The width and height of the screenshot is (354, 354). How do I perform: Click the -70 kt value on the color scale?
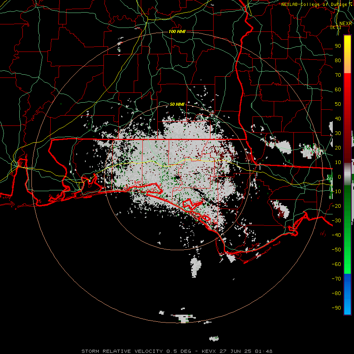click(336, 279)
